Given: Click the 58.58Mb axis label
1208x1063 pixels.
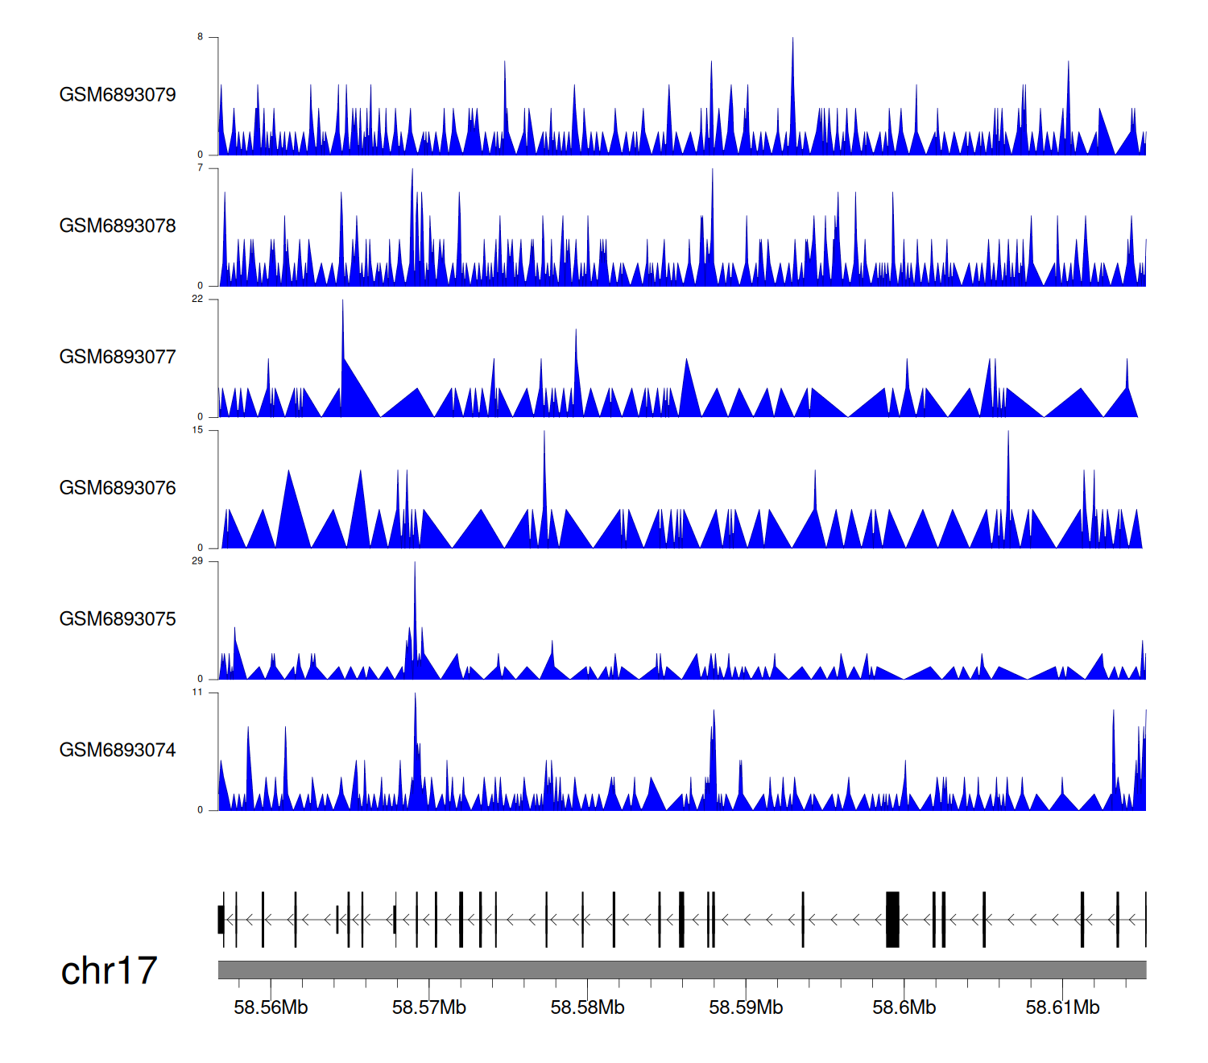Looking at the screenshot, I should coord(587,1008).
